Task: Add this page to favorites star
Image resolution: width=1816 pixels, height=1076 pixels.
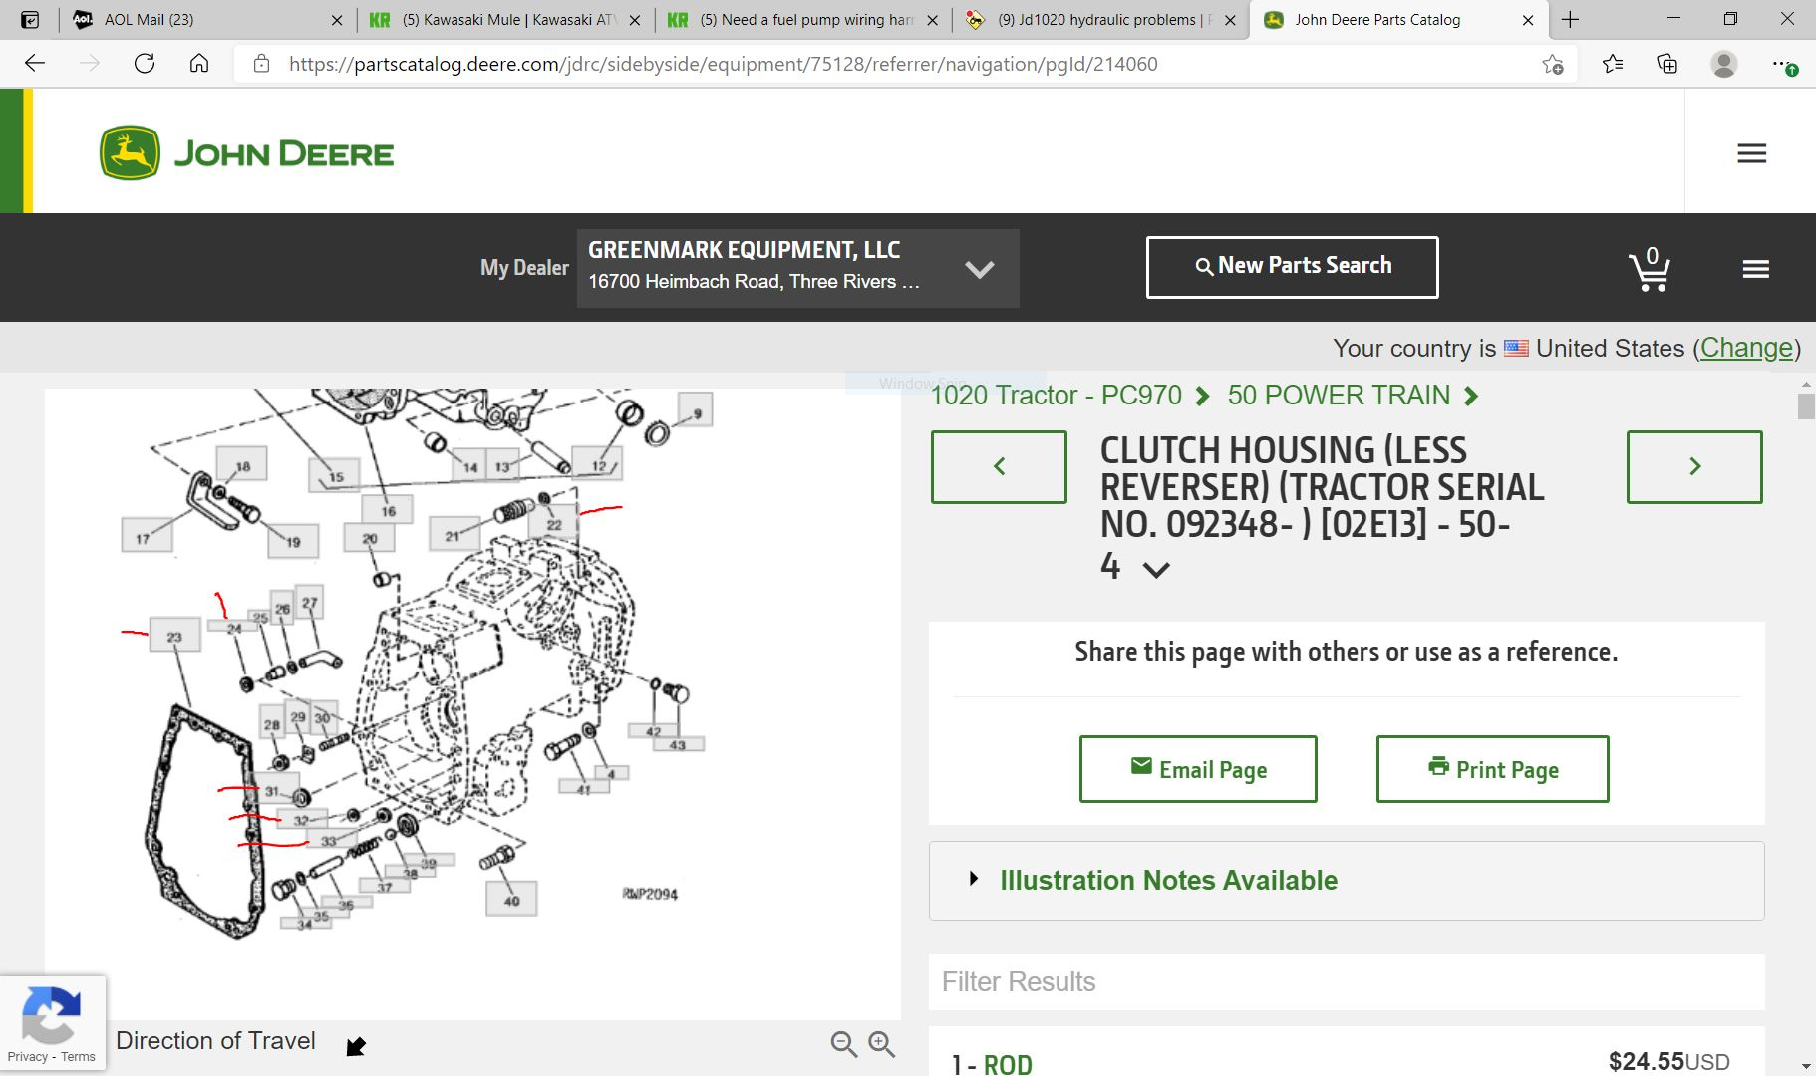Action: (1552, 65)
